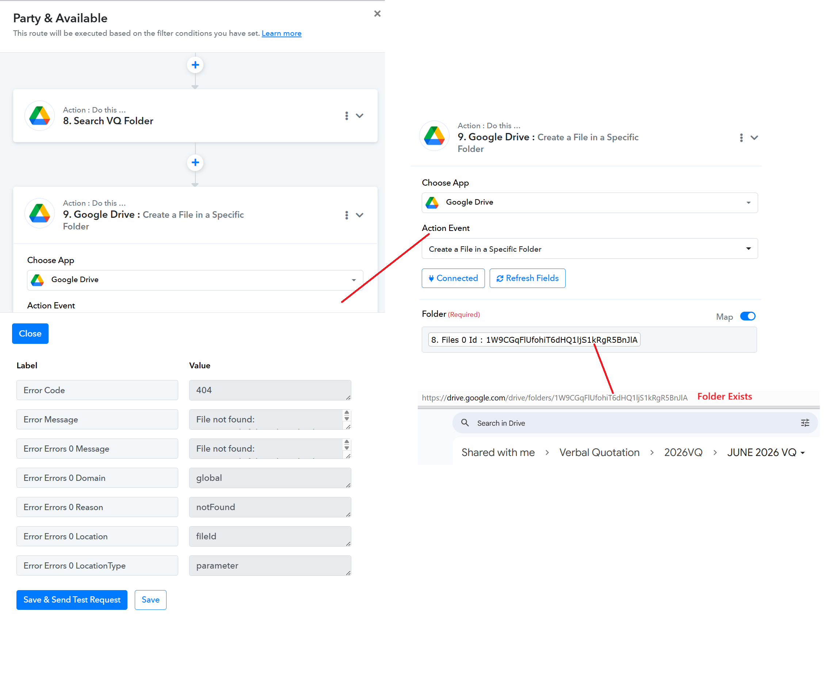Open right panel Choose App Google Drive dropdown
Screen dimensions: 830x699
pos(589,202)
